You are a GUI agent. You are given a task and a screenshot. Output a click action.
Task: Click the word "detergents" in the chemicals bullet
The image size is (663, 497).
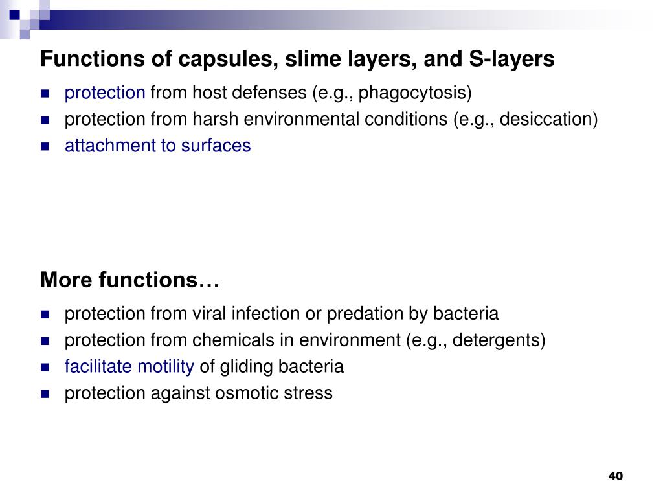click(495, 340)
